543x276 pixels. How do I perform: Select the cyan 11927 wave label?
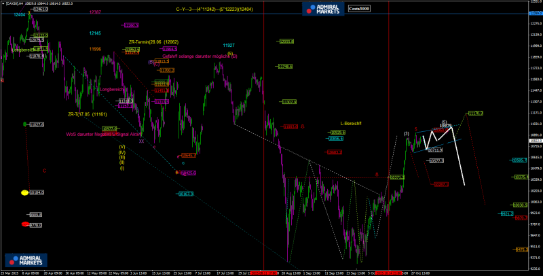pyautogui.click(x=229, y=46)
